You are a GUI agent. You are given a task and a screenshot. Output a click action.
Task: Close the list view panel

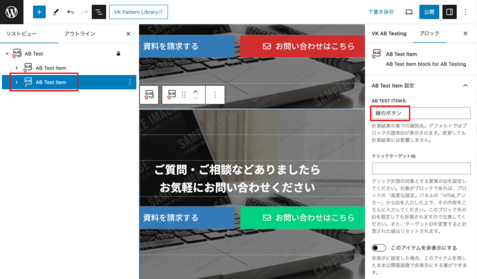[129, 33]
